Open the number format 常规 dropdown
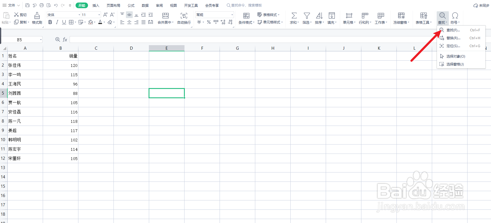The width and height of the screenshot is (491, 223). point(232,15)
